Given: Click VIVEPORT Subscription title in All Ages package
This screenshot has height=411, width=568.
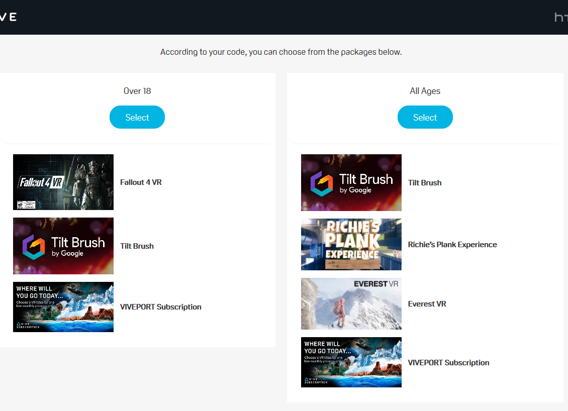Looking at the screenshot, I should [x=448, y=362].
